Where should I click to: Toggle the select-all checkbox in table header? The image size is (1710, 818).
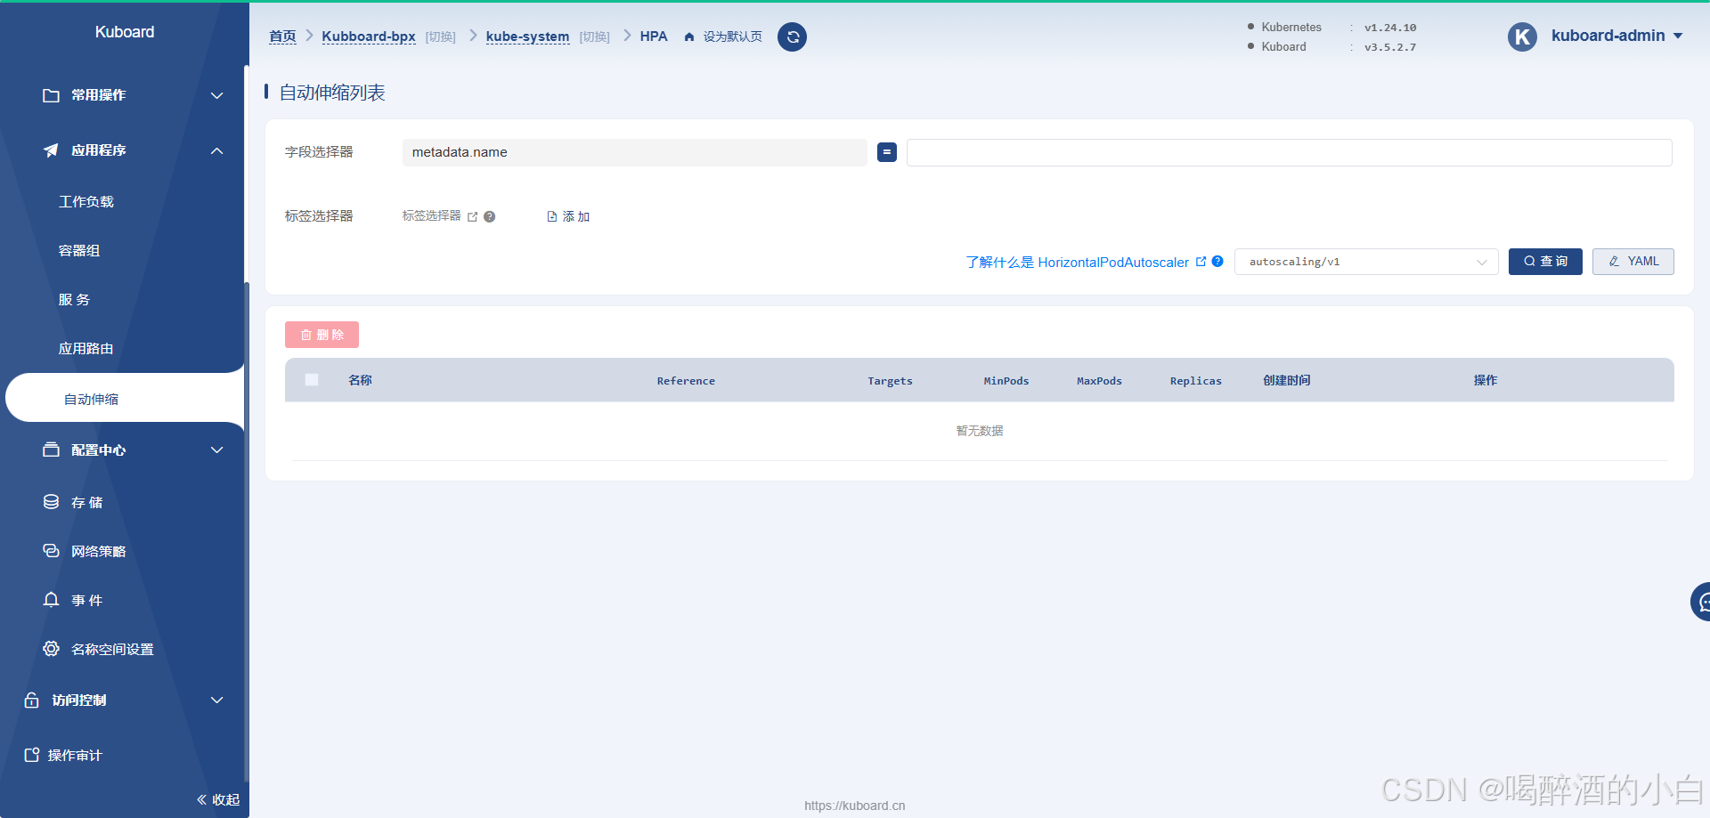tap(312, 380)
